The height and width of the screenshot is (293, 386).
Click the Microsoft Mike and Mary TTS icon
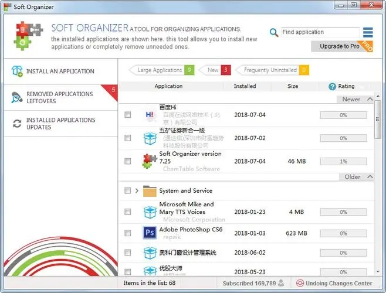150,212
